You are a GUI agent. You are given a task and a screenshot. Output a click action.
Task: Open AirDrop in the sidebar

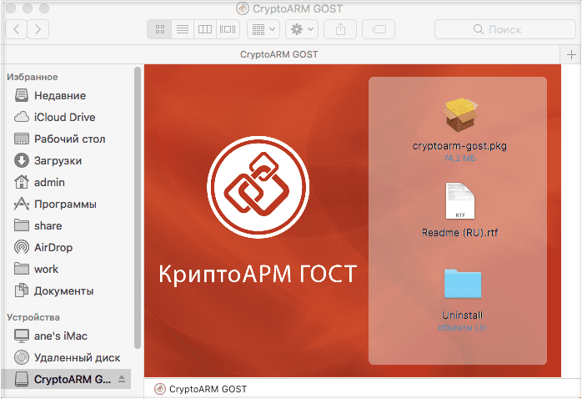(x=43, y=247)
